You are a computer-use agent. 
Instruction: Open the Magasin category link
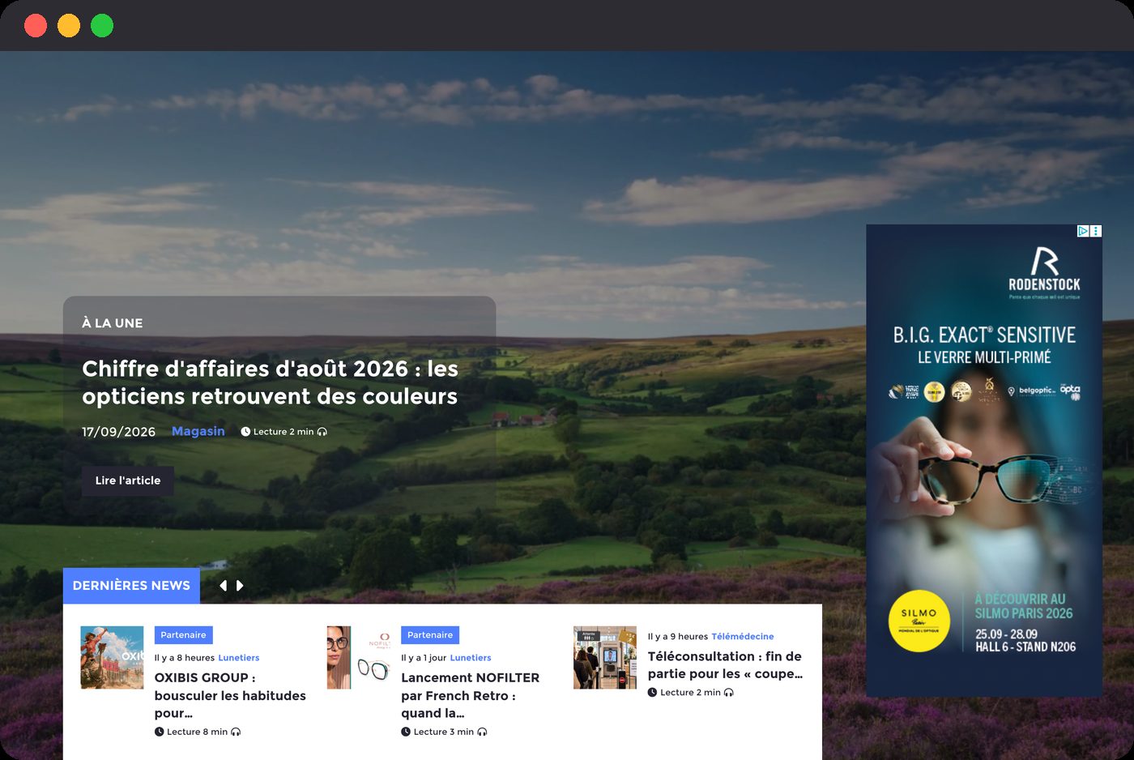198,431
